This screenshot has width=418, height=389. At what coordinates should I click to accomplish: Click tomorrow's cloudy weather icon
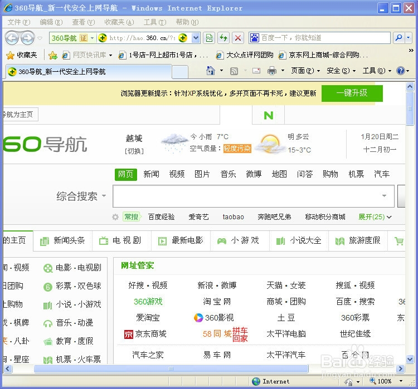point(270,144)
